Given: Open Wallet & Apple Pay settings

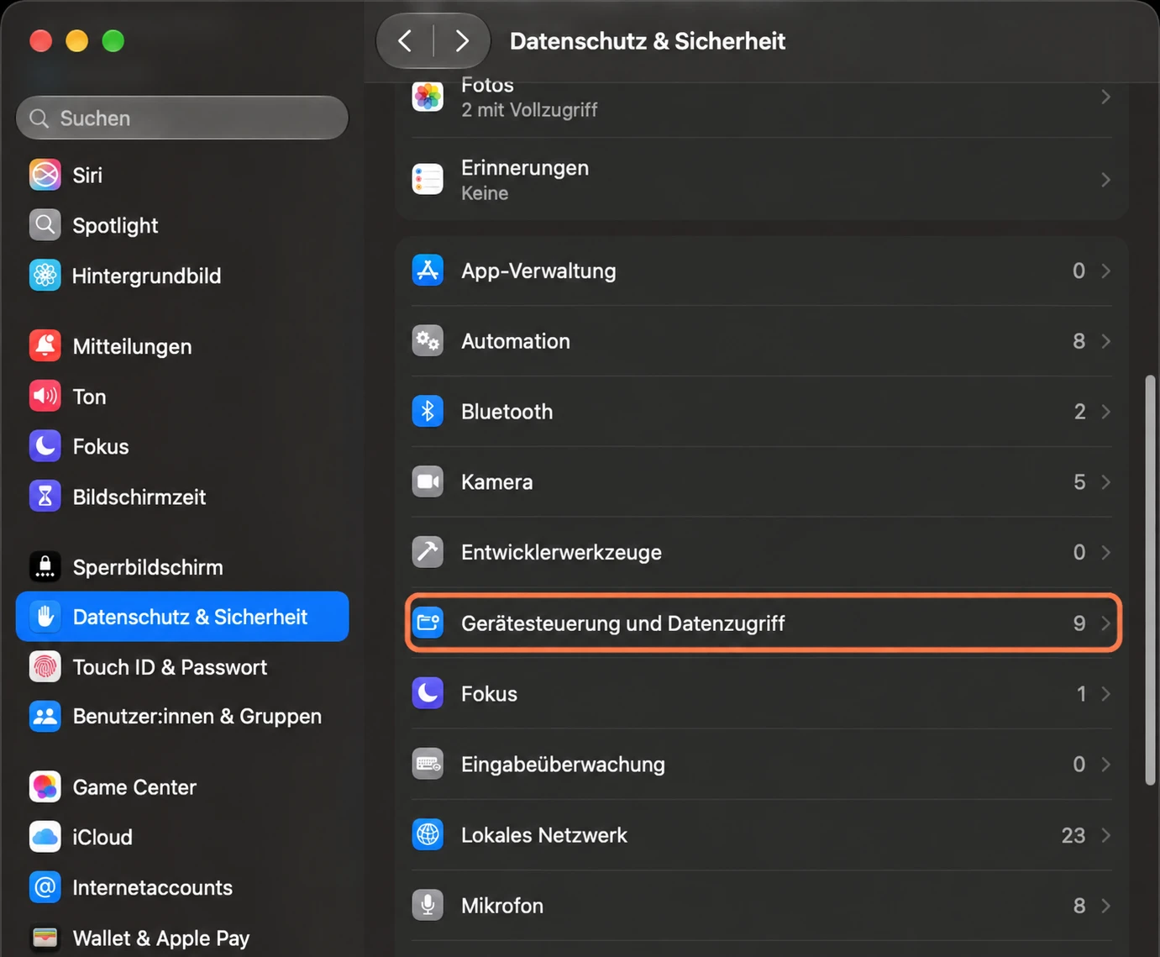Looking at the screenshot, I should pyautogui.click(x=182, y=938).
